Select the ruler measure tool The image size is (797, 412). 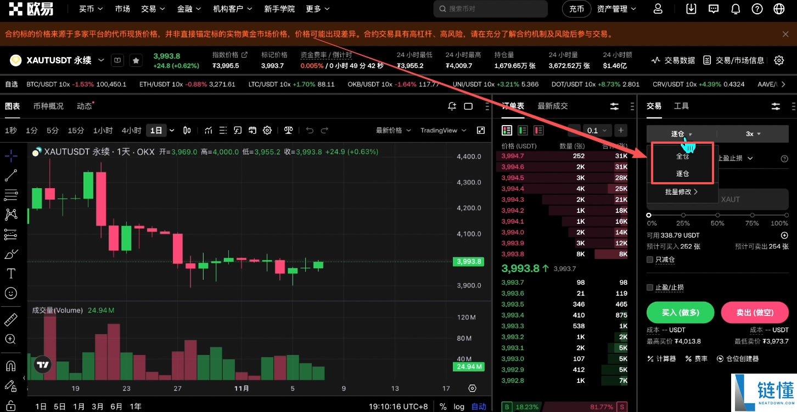[x=11, y=319]
